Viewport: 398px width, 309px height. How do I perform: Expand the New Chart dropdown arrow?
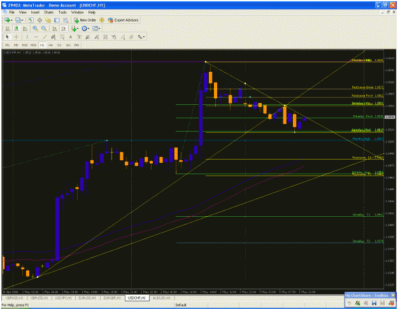11,20
